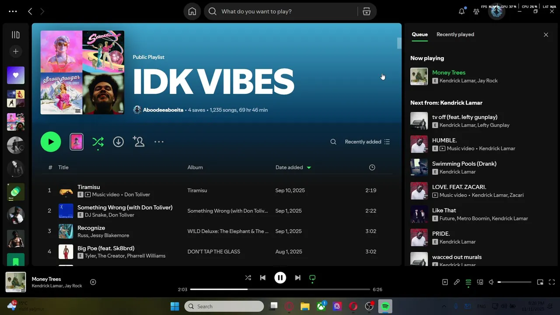Select Money Trees in Now playing
Image resolution: width=560 pixels, height=315 pixels.
coord(449,73)
